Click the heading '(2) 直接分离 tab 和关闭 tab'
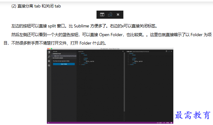The width and height of the screenshot is (213, 125). tap(36, 6)
